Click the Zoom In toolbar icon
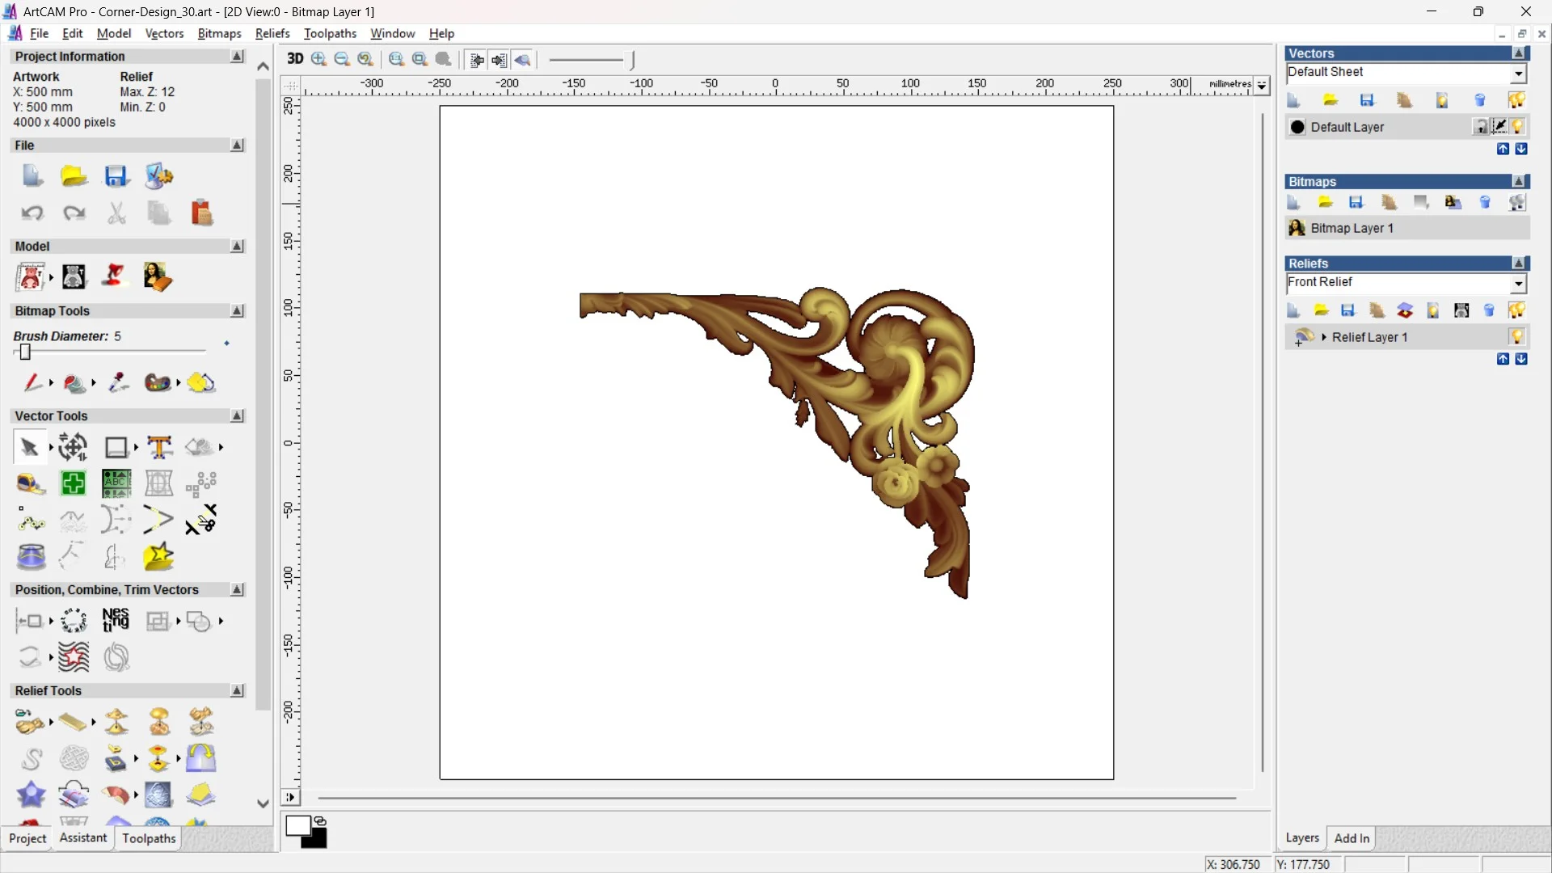Screen dimensions: 1552x873 [318, 59]
